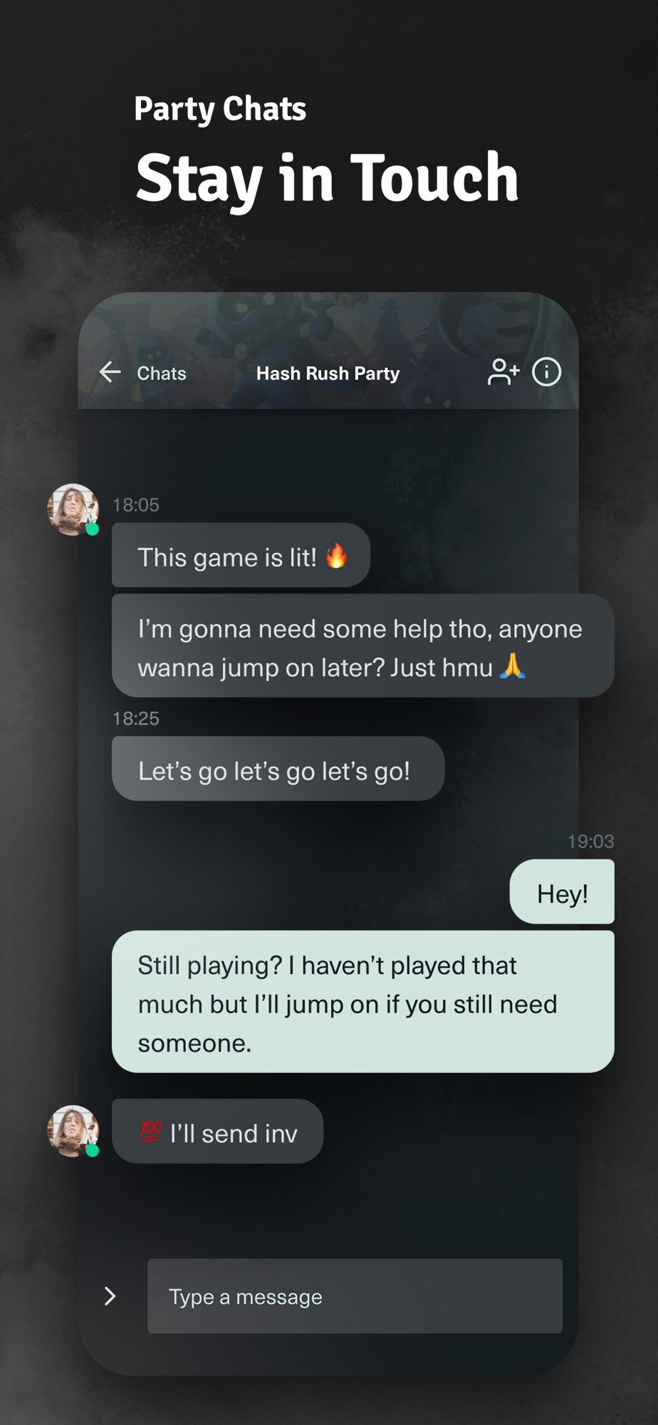Open the add member icon

pyautogui.click(x=503, y=372)
